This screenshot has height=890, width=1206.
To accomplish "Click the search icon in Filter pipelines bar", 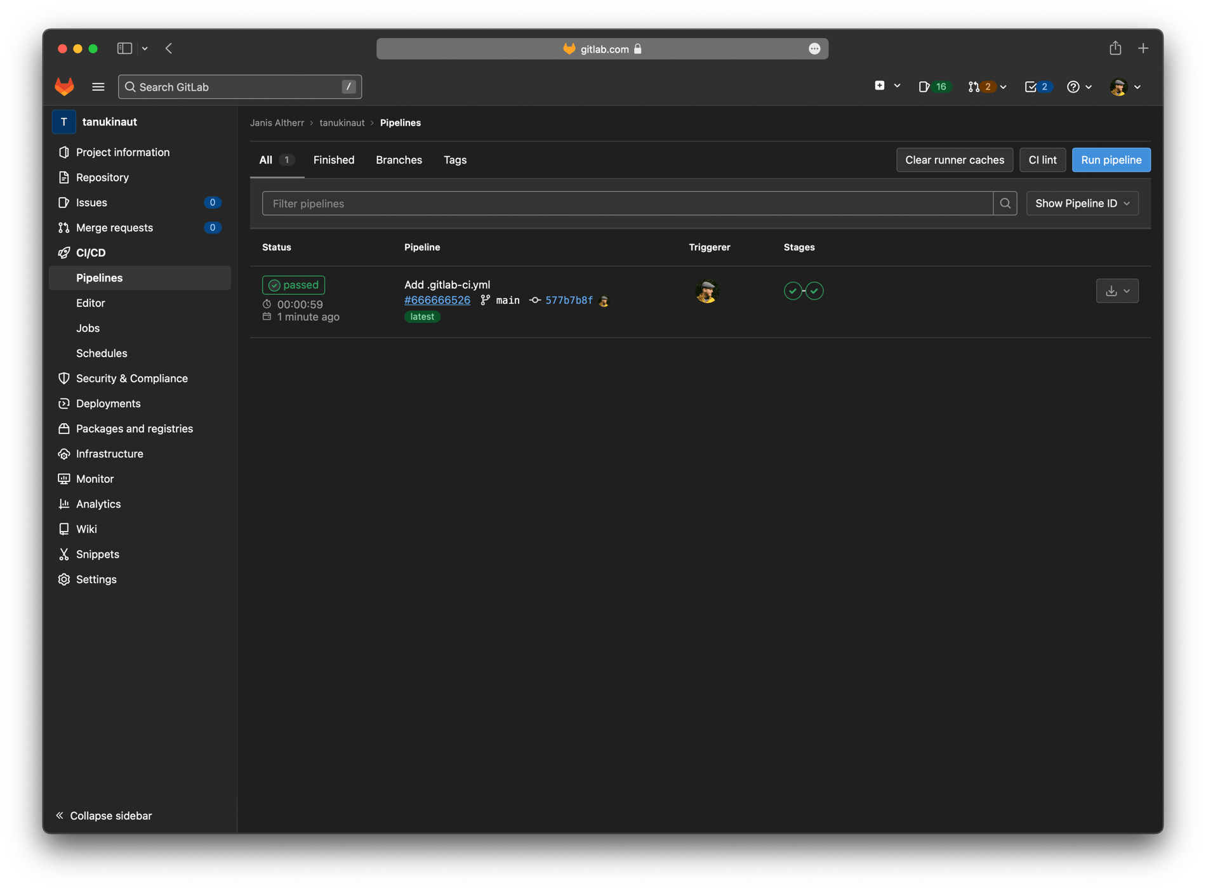I will click(x=1005, y=203).
